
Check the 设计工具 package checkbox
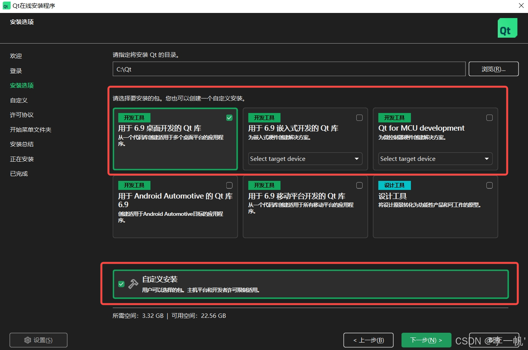(x=489, y=185)
